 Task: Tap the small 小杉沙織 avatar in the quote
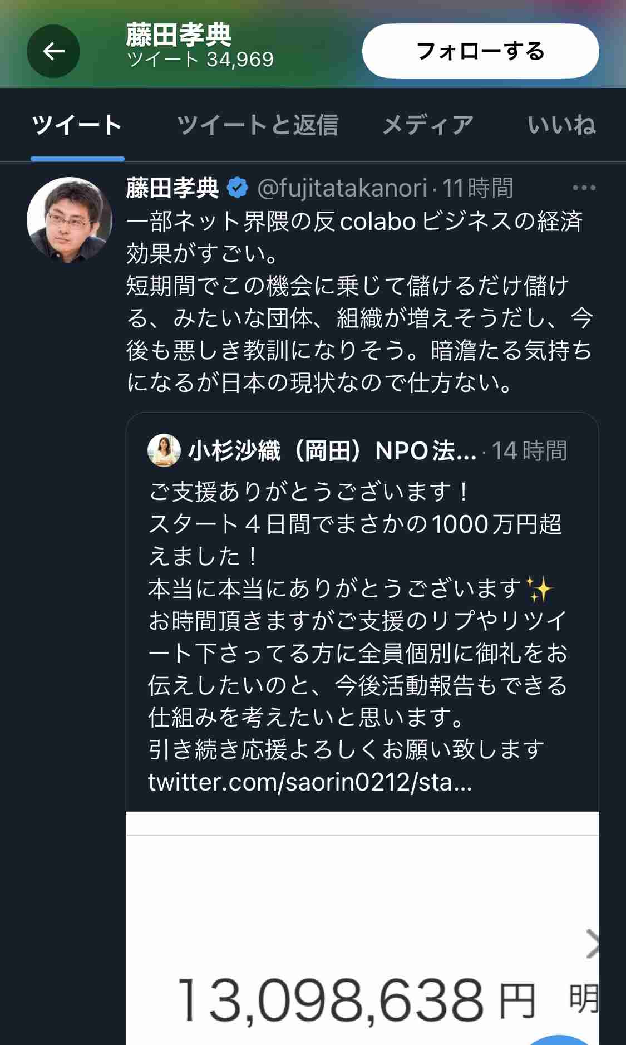pos(164,450)
